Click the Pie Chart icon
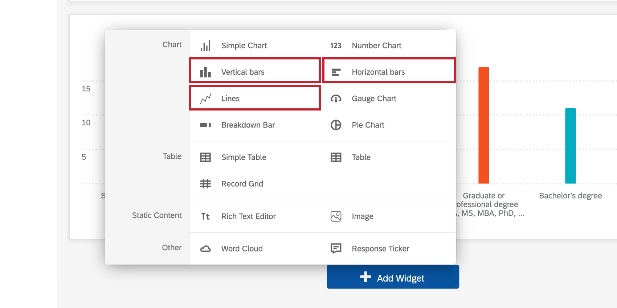The width and height of the screenshot is (617, 308). tap(336, 125)
